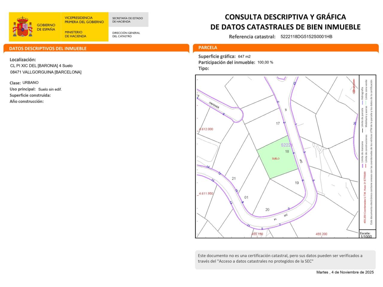Click parcel number 20 on the map
This screenshot has width=383, height=287.
point(267,210)
